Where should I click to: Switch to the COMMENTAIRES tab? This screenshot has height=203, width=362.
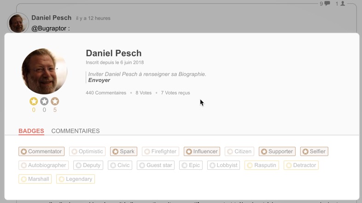(76, 131)
